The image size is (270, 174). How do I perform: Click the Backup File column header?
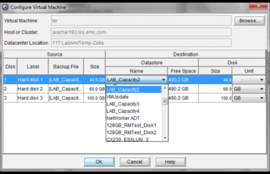tap(66, 67)
